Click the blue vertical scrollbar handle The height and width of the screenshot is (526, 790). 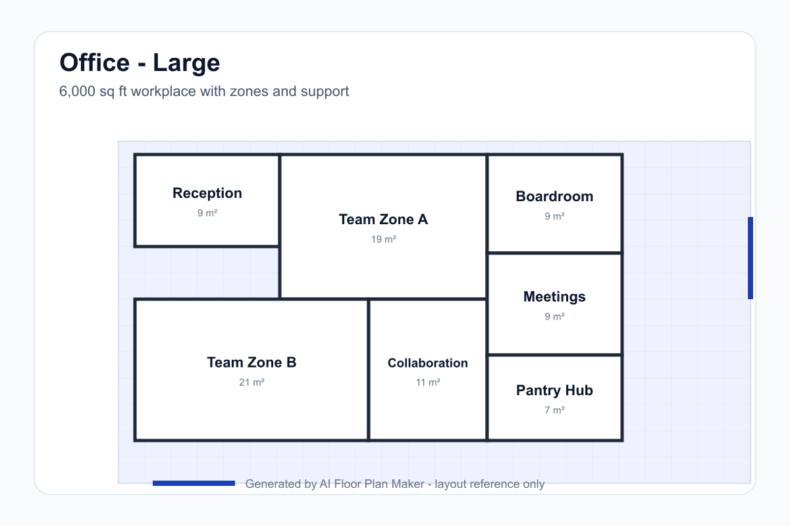[750, 258]
